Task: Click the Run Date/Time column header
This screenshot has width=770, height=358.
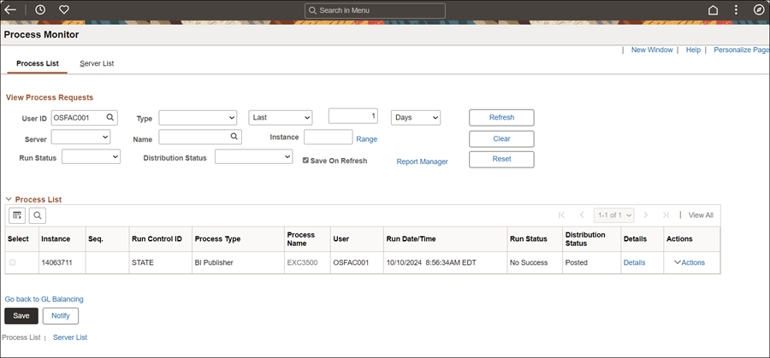Action: (411, 239)
